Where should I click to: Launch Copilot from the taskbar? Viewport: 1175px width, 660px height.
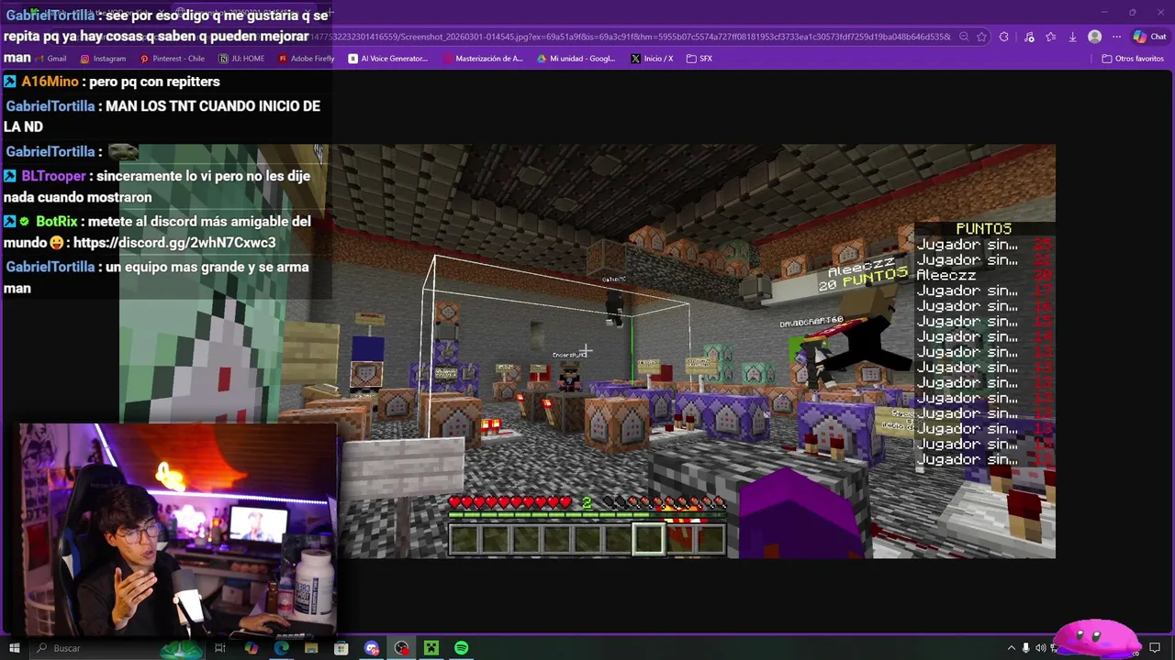click(x=251, y=648)
